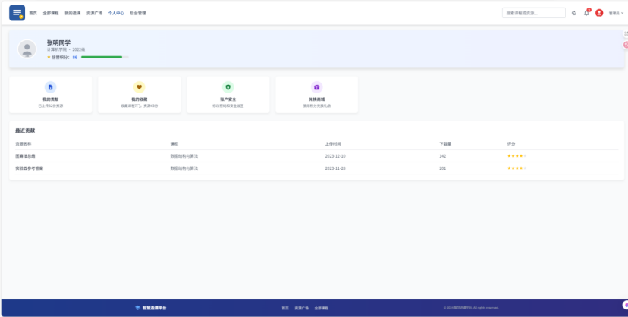Open 资源广场 in the top navigation
Image resolution: width=628 pixels, height=317 pixels.
tap(95, 13)
